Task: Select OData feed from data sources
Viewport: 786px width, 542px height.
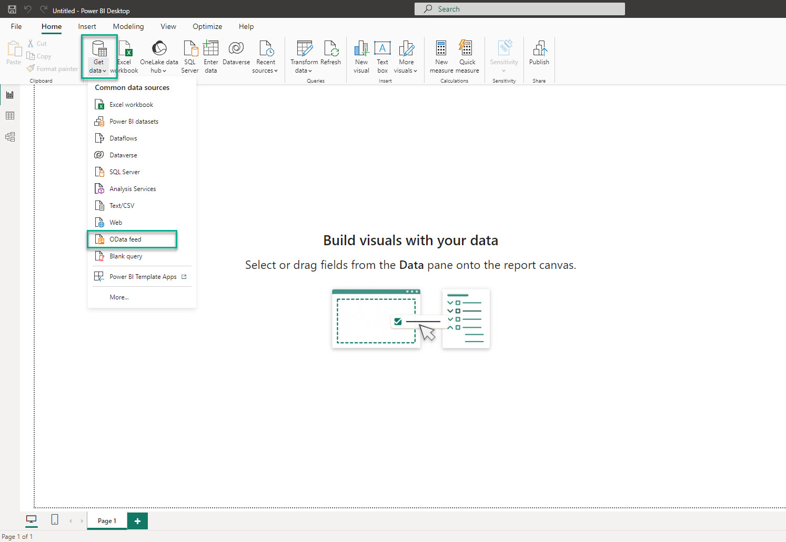Action: (x=125, y=239)
